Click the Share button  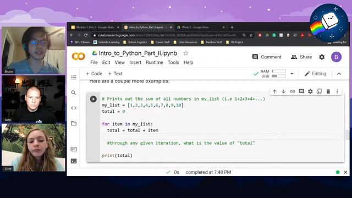301,57
